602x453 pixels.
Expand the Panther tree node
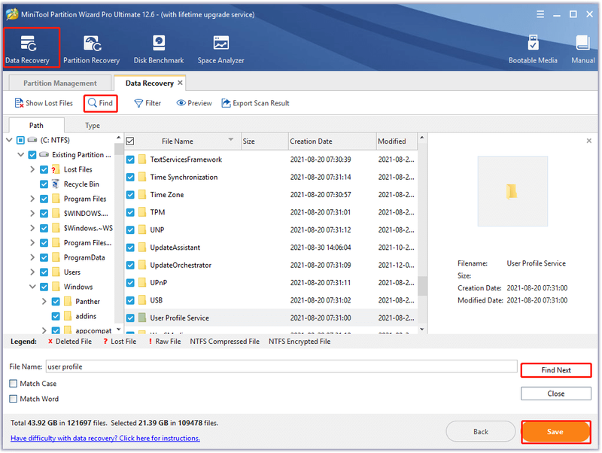click(x=44, y=301)
